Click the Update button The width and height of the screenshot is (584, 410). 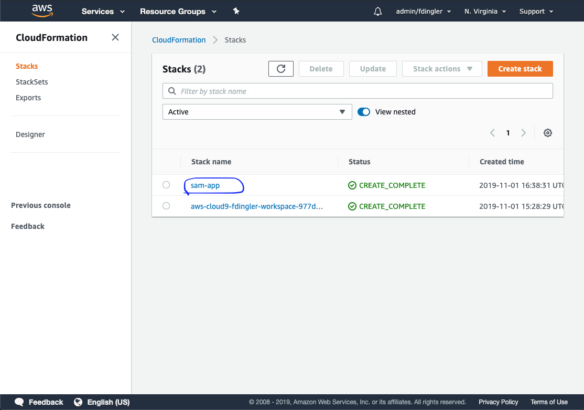pyautogui.click(x=373, y=69)
